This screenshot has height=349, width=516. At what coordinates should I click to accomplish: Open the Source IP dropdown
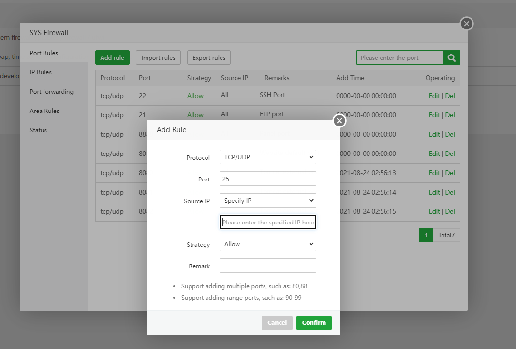tap(267, 200)
